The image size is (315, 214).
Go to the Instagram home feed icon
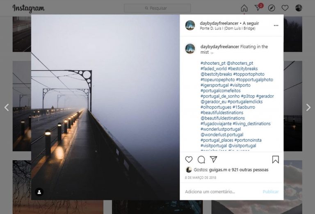click(244, 8)
